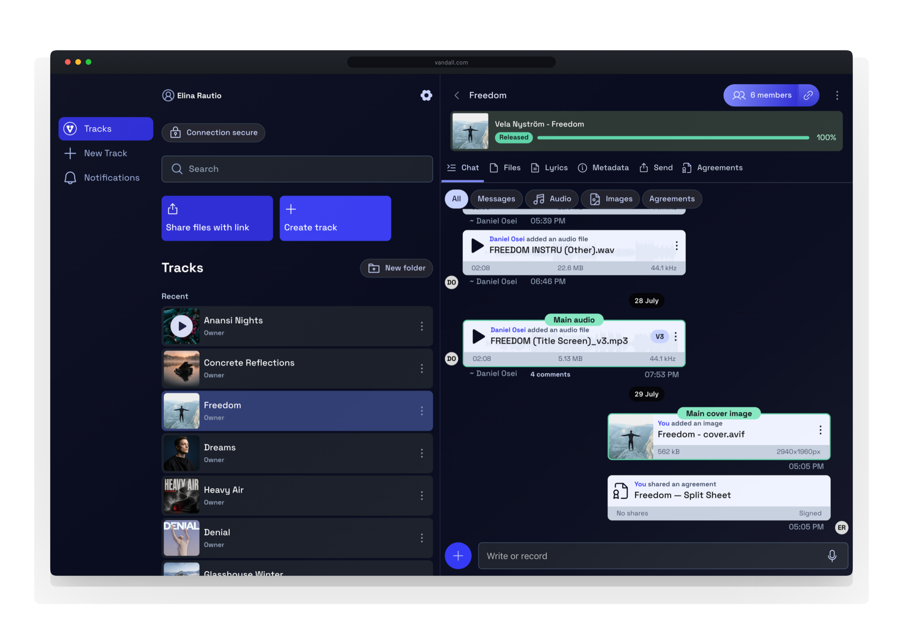
Task: Open options menu for Anansi Nights
Action: pos(422,326)
